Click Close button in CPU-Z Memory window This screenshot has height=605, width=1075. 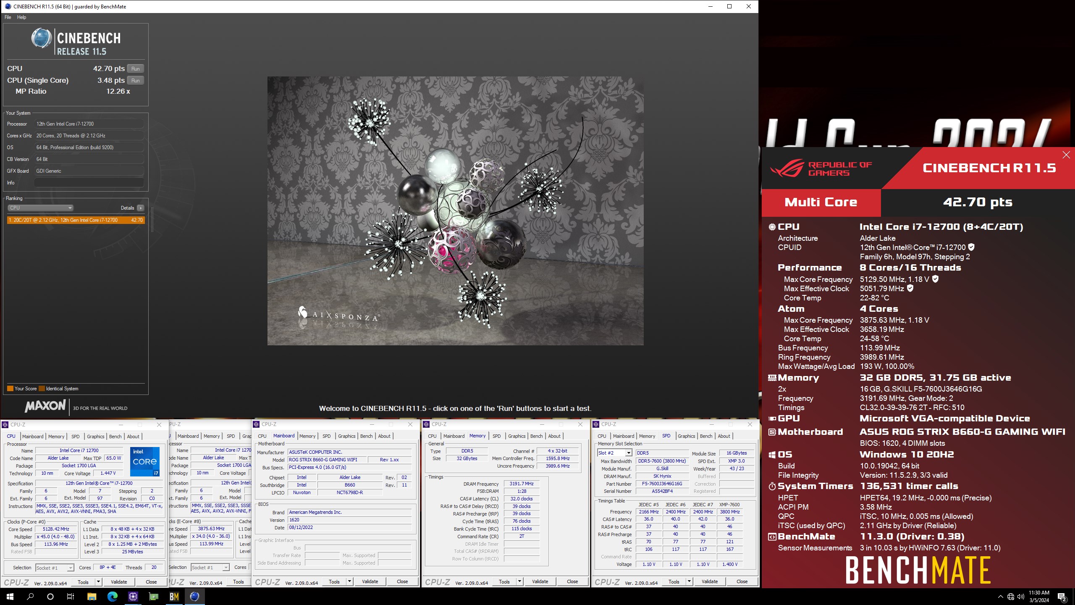click(x=572, y=581)
